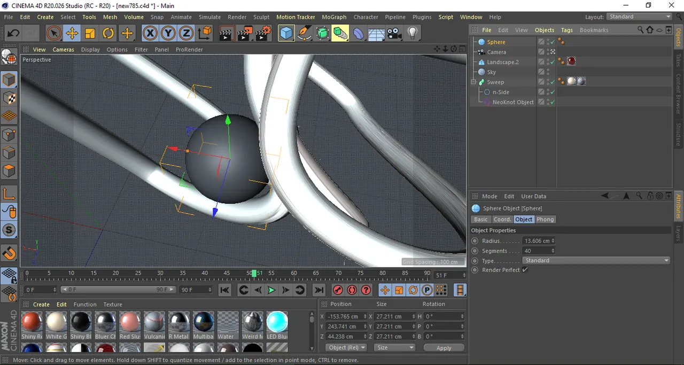Switch the coordinate system icon
This screenshot has width=684, height=365.
coord(204,34)
